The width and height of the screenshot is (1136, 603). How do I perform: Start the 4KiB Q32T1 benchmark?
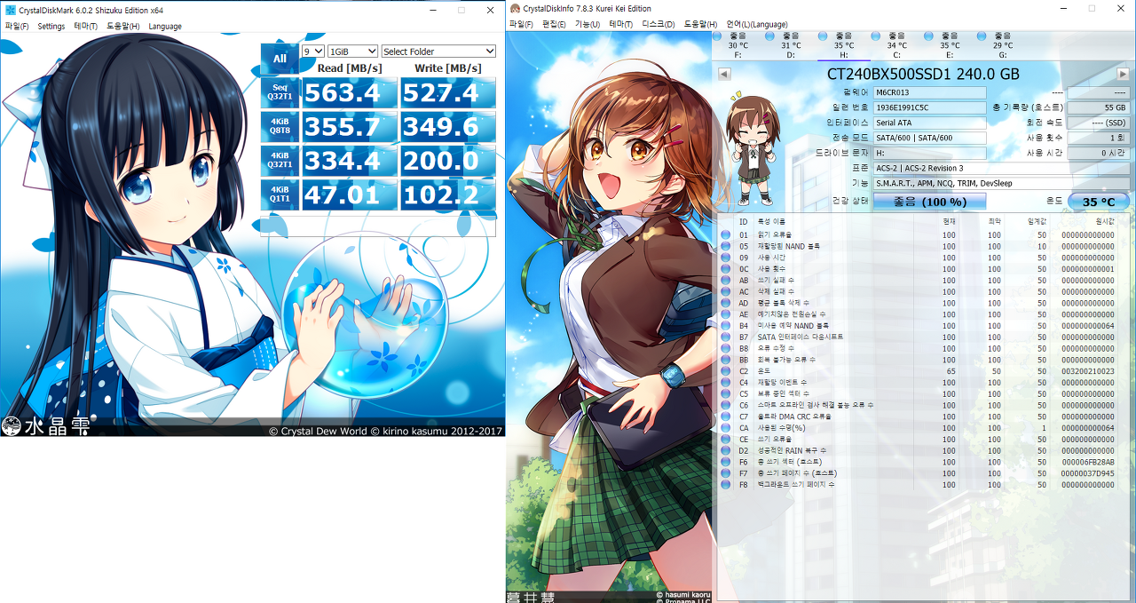click(280, 160)
